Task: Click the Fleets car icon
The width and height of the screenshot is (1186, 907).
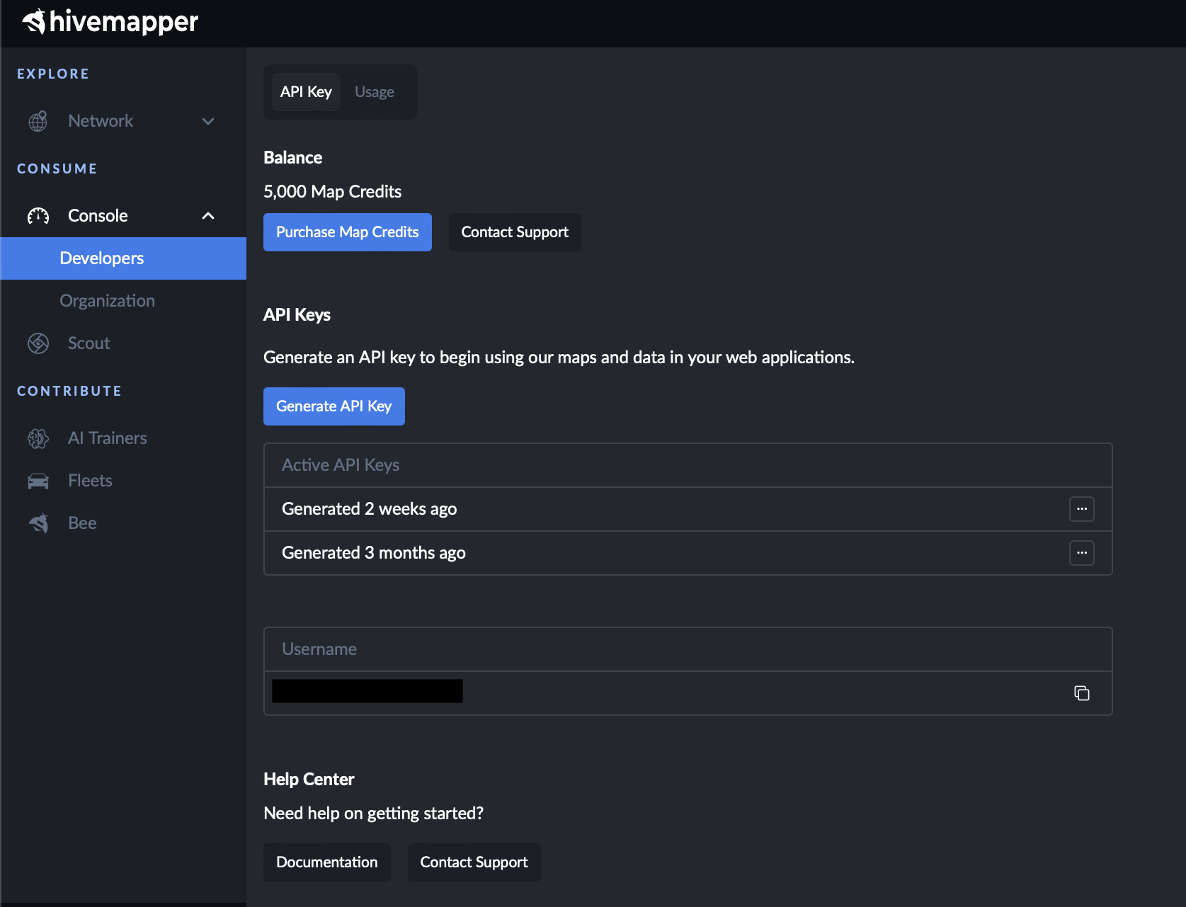Action: pos(38,481)
